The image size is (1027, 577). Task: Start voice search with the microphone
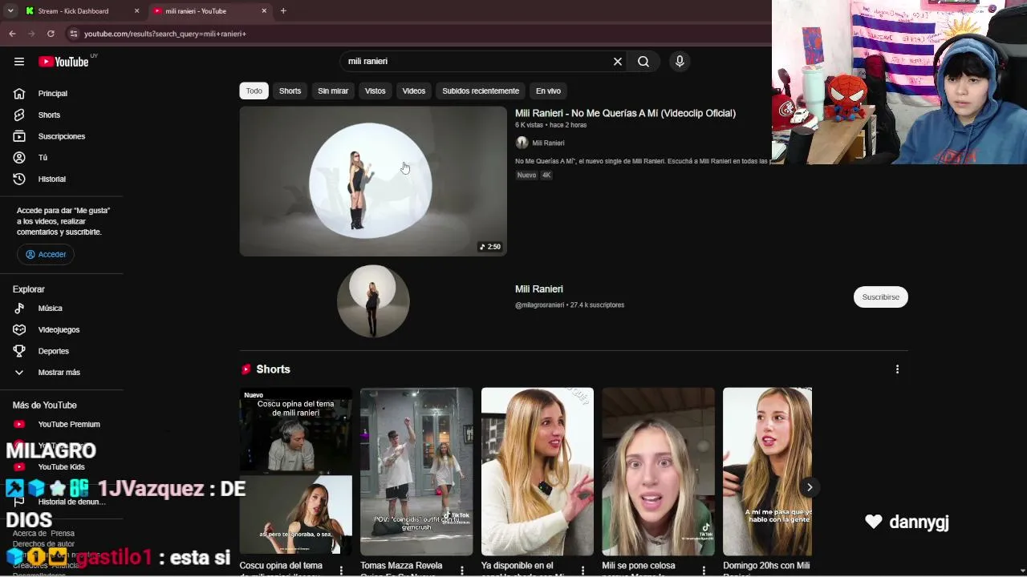pyautogui.click(x=680, y=62)
